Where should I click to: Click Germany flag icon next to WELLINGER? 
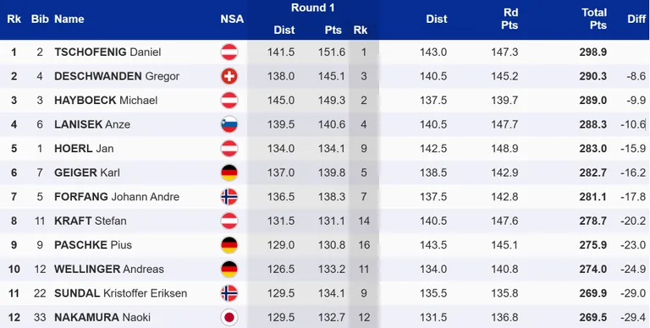point(229,269)
